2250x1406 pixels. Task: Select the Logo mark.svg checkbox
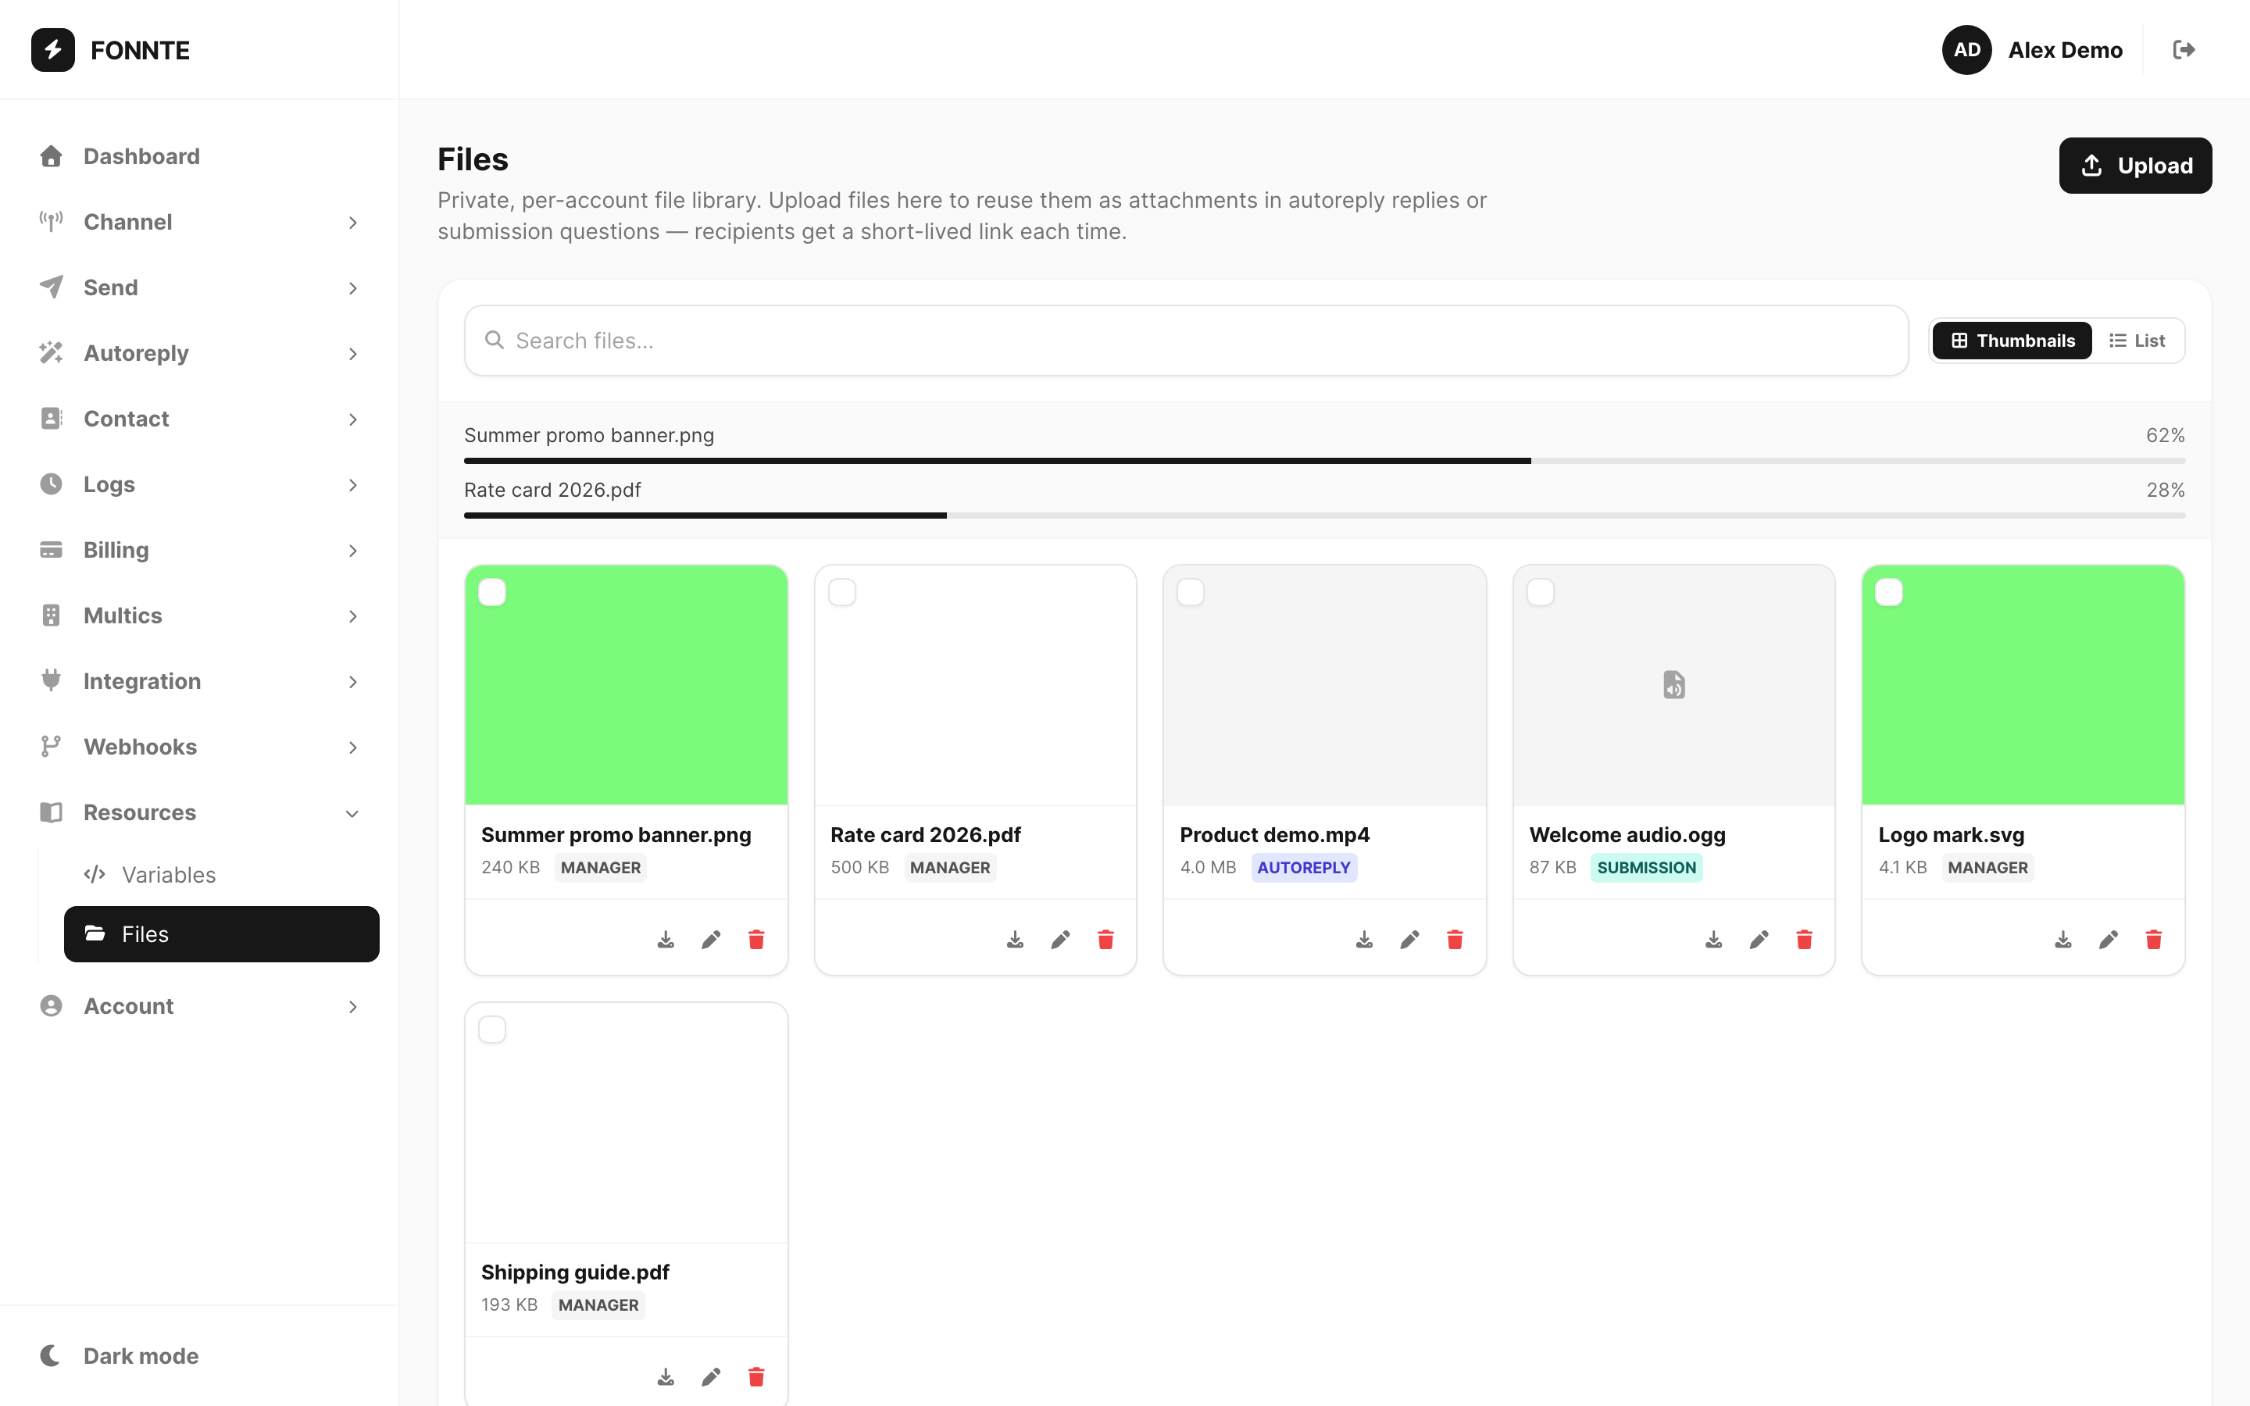click(x=1889, y=592)
